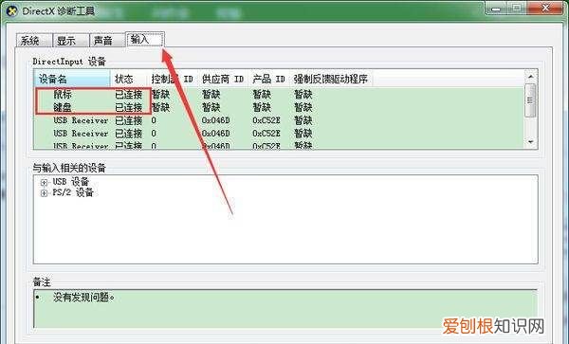Click vendor ID 0x046D in first USB Receiver row
569x344 pixels.
pos(216,120)
